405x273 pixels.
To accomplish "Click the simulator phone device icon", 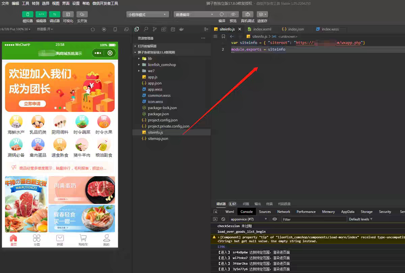I will click(115, 29).
